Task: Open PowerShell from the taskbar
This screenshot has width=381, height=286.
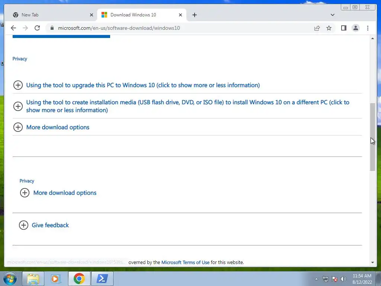Action: coord(102,279)
